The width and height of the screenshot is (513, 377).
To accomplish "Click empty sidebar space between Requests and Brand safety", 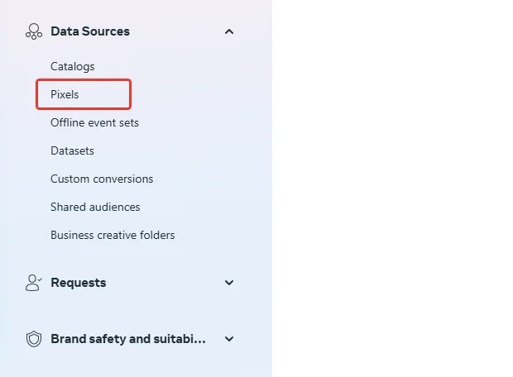I will pyautogui.click(x=132, y=311).
